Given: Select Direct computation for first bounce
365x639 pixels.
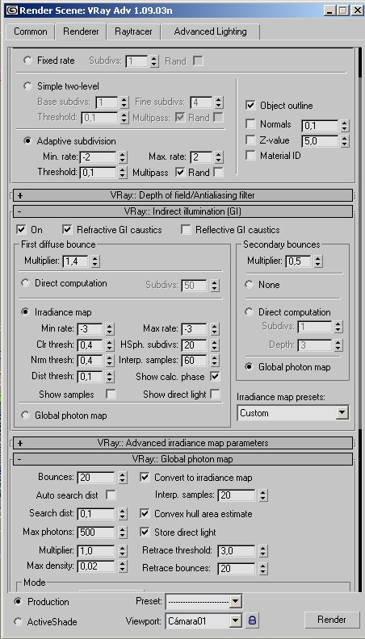Looking at the screenshot, I should pyautogui.click(x=25, y=283).
